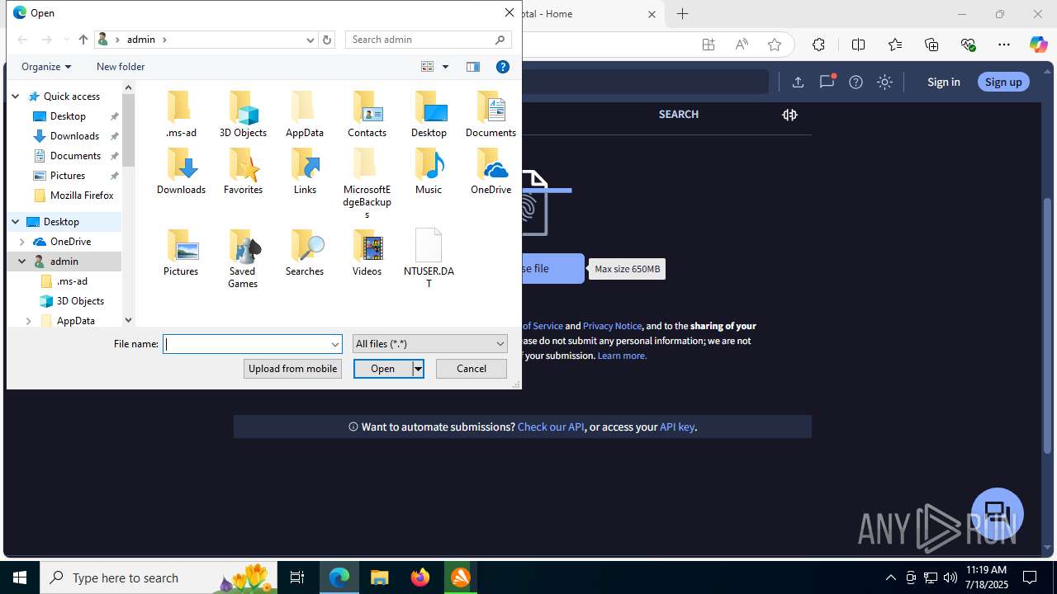
Task: Select the Saved Games folder
Action: click(243, 258)
